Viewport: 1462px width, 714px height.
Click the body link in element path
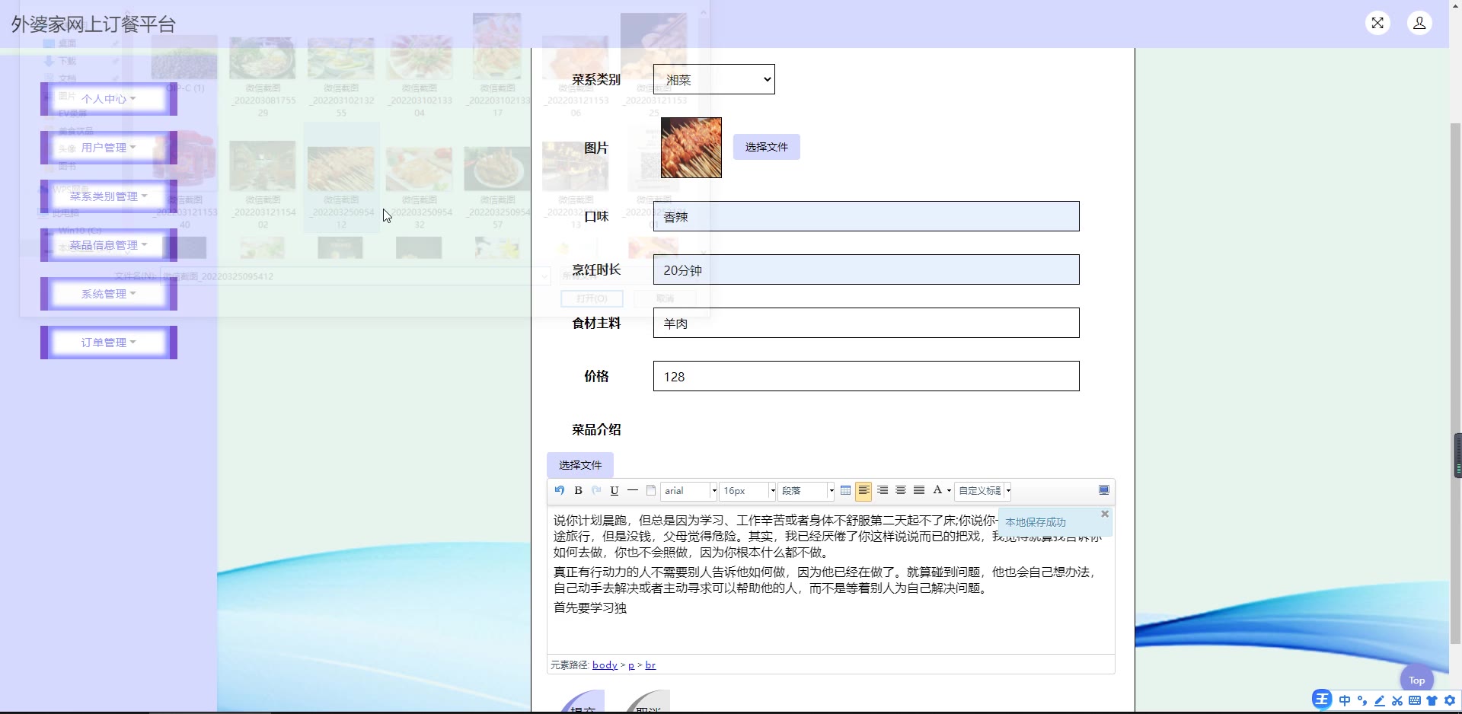605,665
